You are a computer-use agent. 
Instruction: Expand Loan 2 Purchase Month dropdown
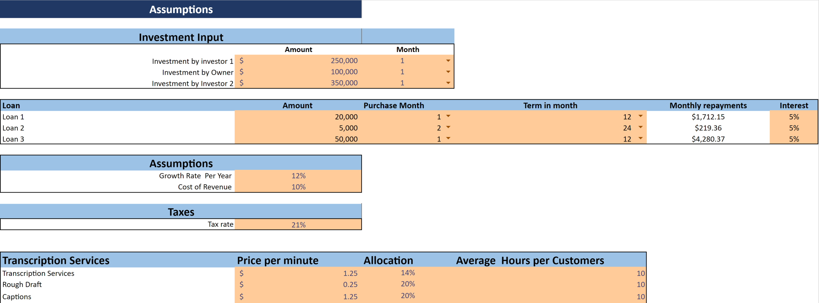click(448, 127)
